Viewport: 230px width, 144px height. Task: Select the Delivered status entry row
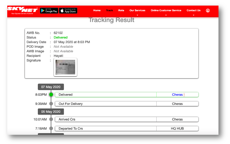(x=105, y=95)
